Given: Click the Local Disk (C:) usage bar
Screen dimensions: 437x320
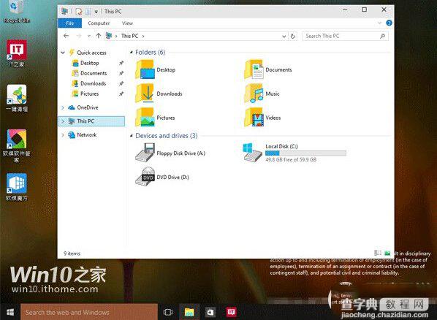Looking at the screenshot, I should 305,153.
